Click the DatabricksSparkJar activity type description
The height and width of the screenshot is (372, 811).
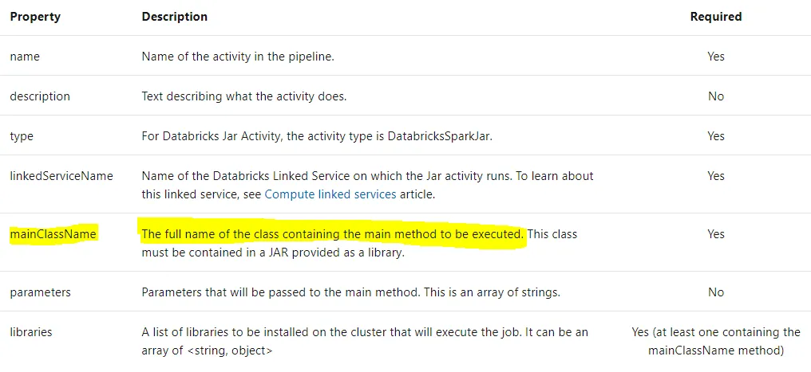click(317, 136)
